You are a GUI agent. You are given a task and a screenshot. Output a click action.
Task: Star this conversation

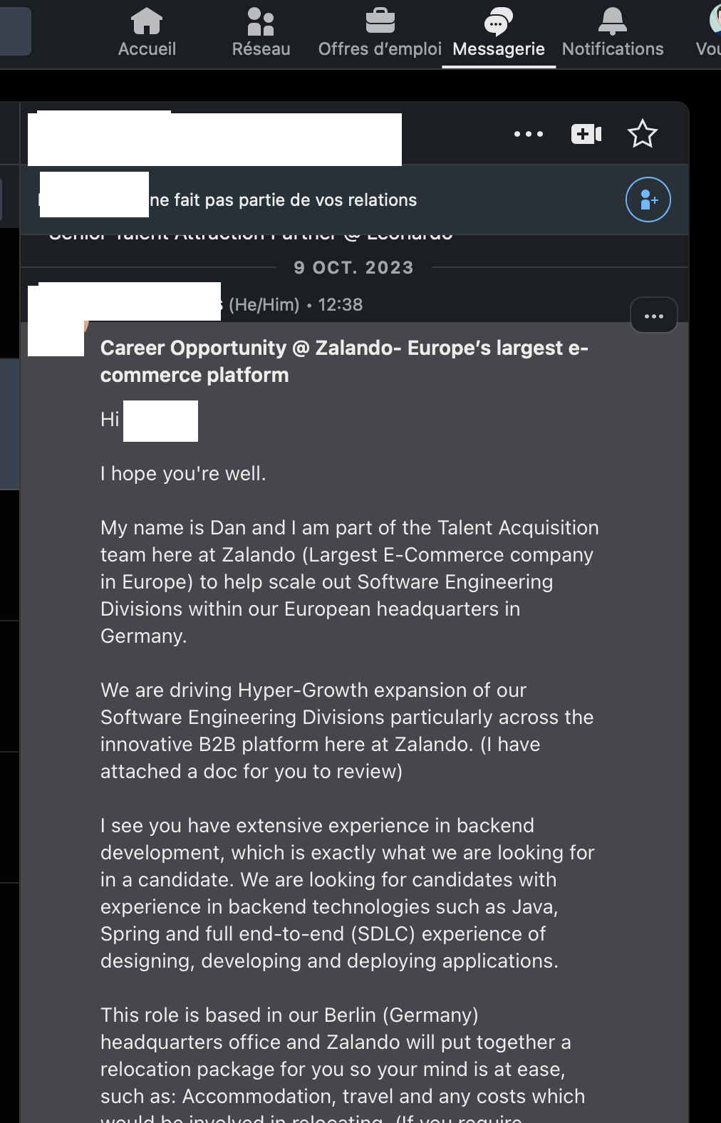click(x=642, y=134)
